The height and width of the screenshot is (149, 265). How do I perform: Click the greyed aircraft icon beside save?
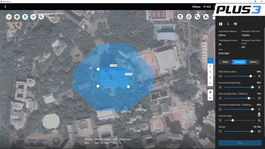pos(228,24)
